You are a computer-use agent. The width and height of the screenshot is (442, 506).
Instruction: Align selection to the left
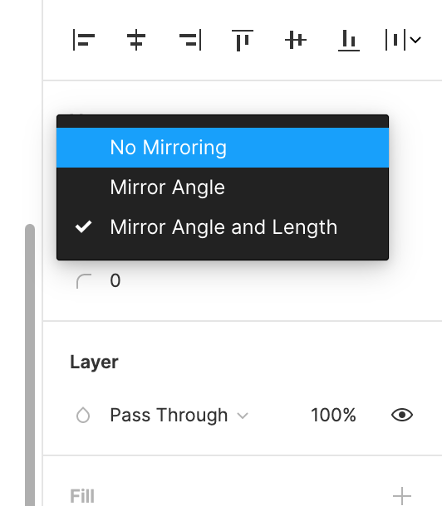[x=83, y=40]
